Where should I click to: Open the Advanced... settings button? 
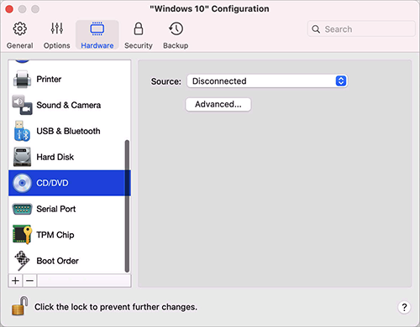pyautogui.click(x=218, y=104)
